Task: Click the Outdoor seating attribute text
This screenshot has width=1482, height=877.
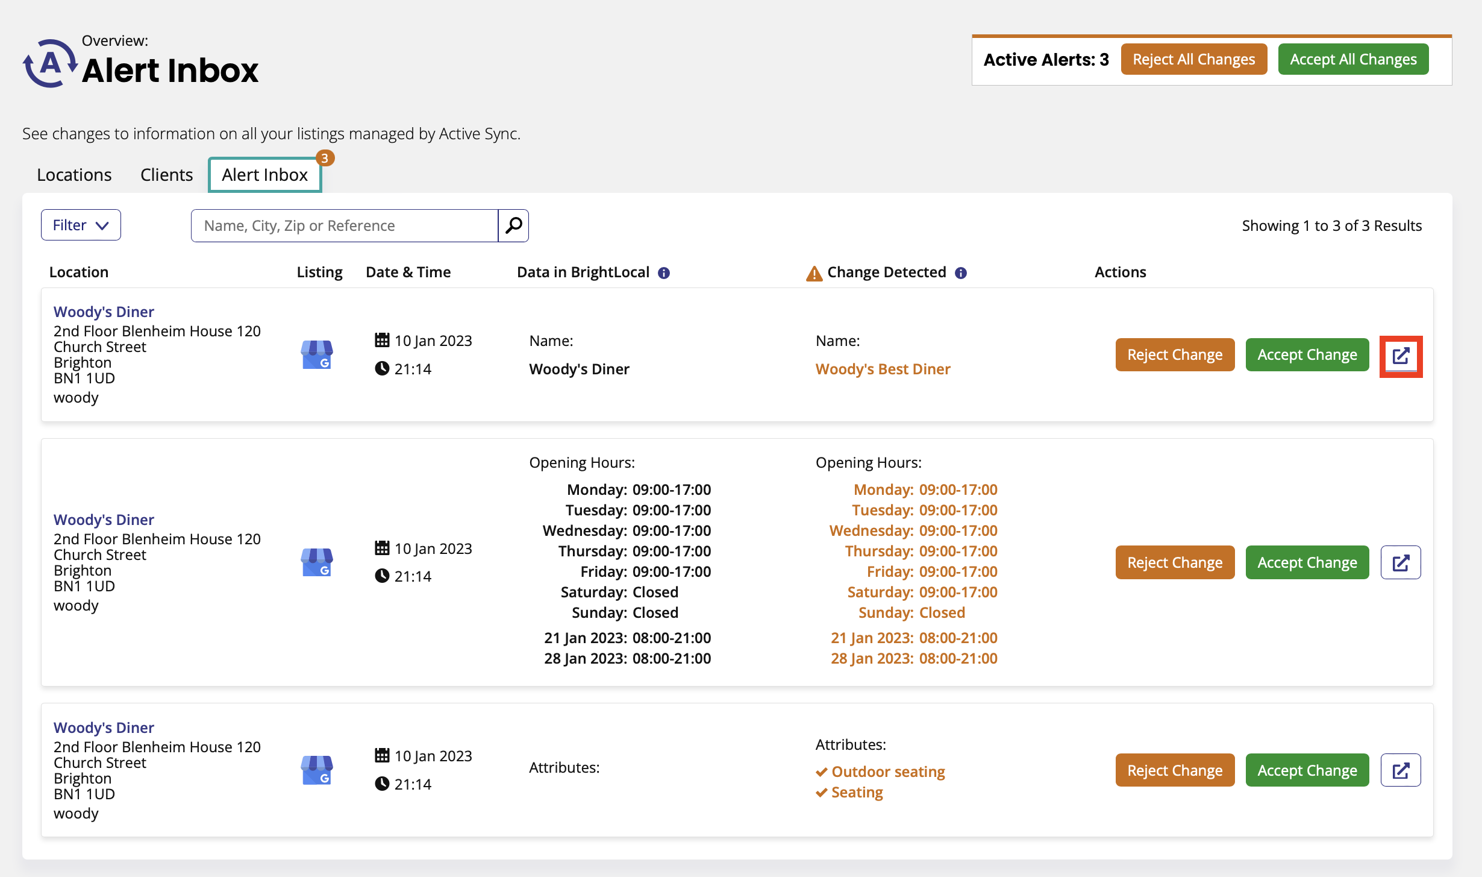Action: pyautogui.click(x=888, y=772)
